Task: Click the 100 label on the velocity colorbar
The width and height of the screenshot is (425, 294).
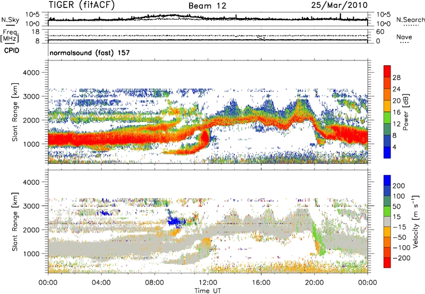Action: (399, 196)
